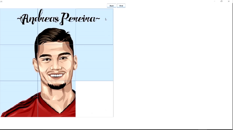Select the tile with "eira~" name ending
The width and height of the screenshot is (233, 130).
point(94,27)
